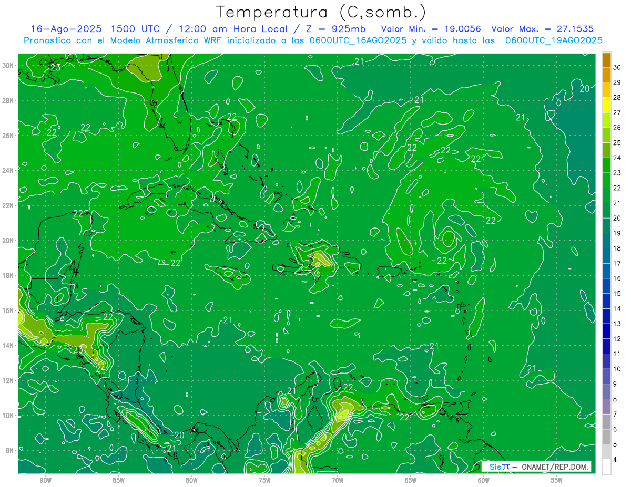Click the '12N' latitude label
Viewport: 631px width, 487px height.
[8, 380]
